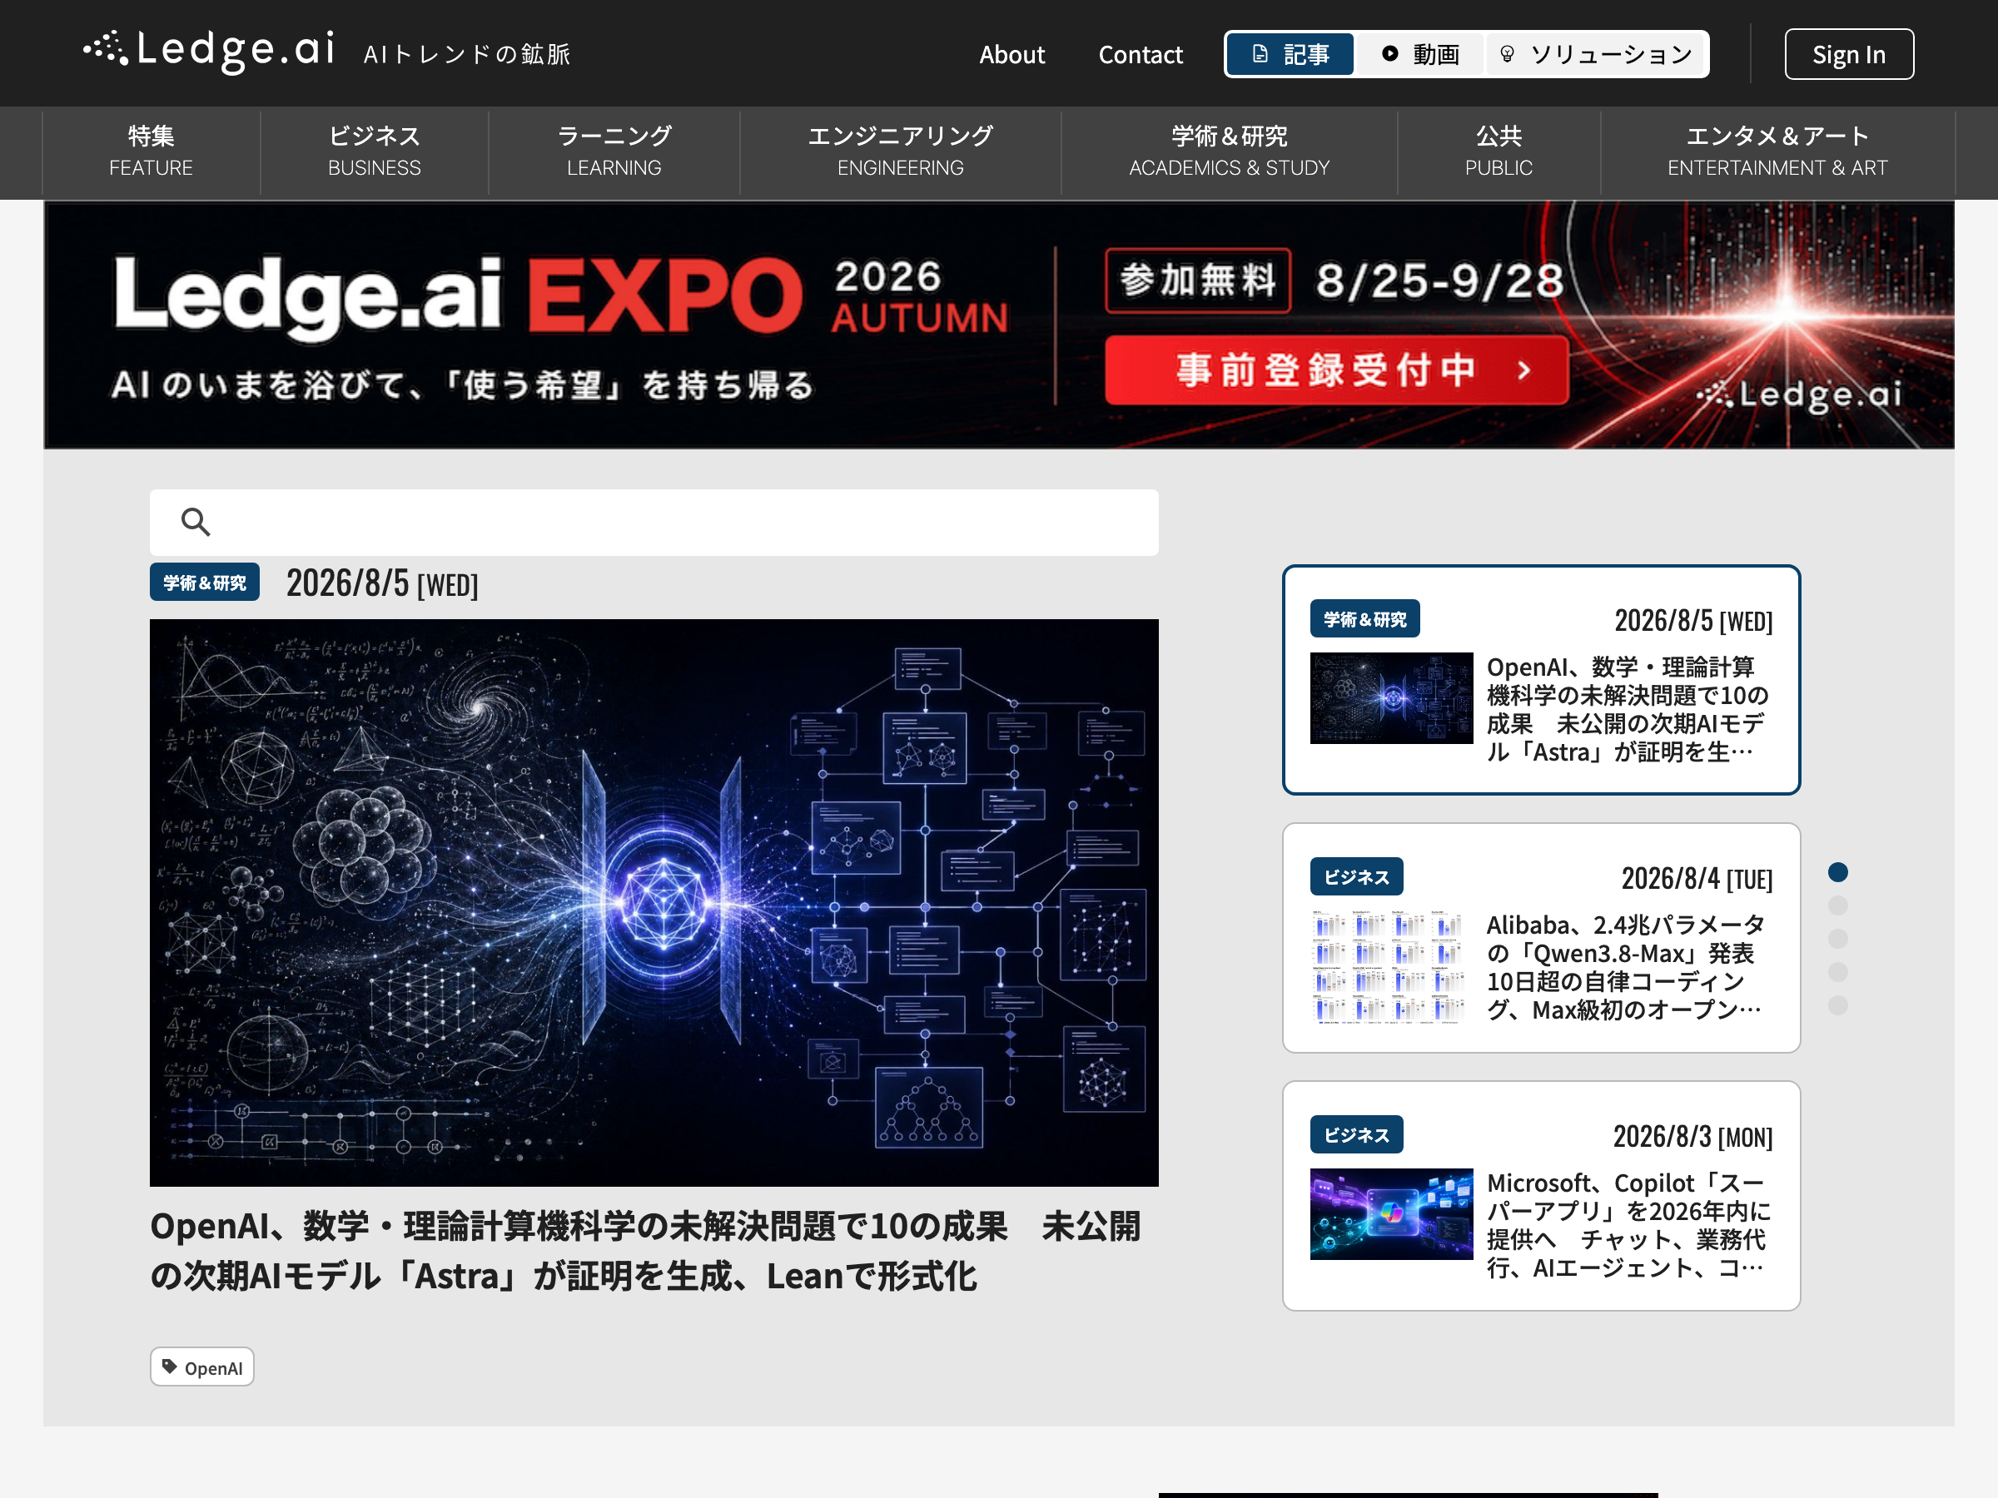Image resolution: width=1998 pixels, height=1498 pixels.
Task: Select the second carousel dot
Action: [1837, 905]
